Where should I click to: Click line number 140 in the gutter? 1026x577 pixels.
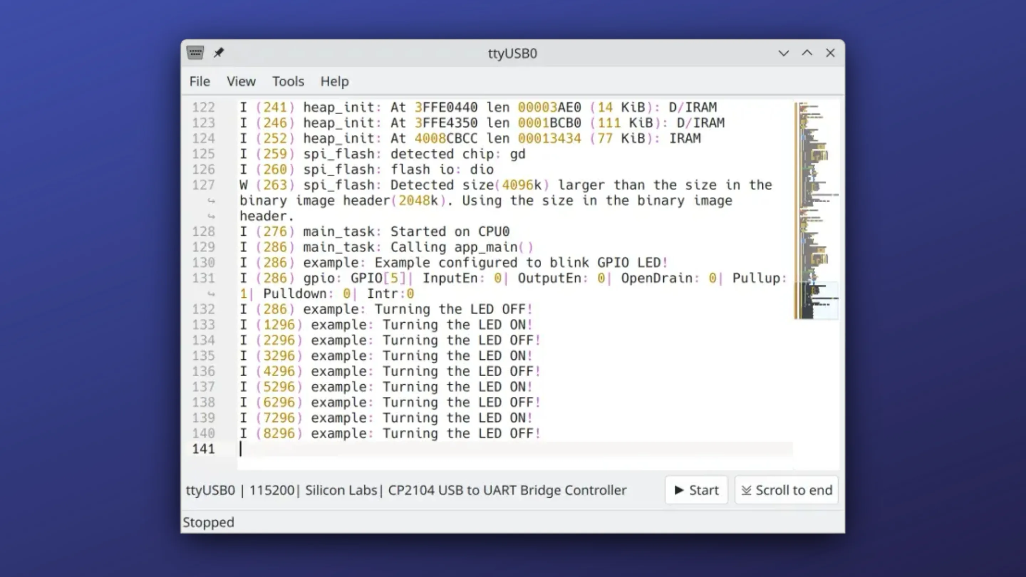(x=203, y=433)
